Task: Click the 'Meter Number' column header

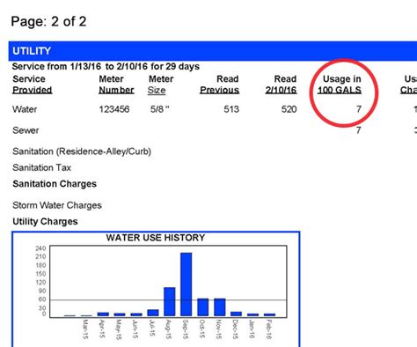Action: pos(116,85)
